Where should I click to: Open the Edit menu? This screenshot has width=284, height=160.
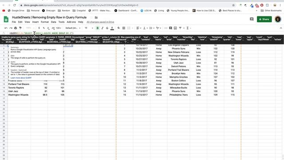(20, 22)
